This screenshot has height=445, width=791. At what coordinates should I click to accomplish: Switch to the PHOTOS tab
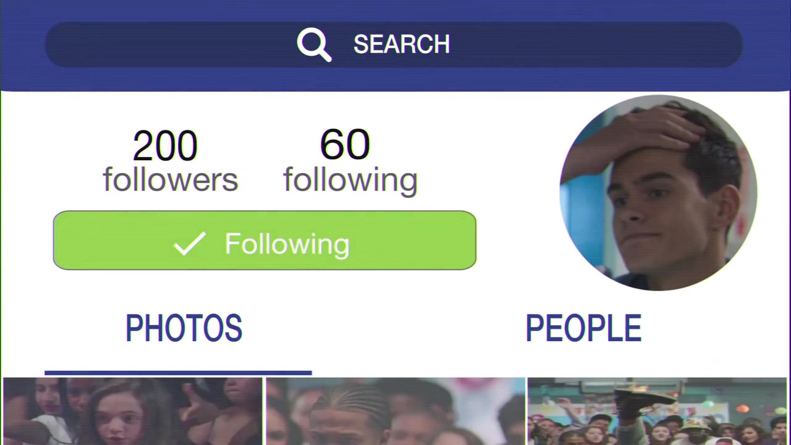click(184, 328)
